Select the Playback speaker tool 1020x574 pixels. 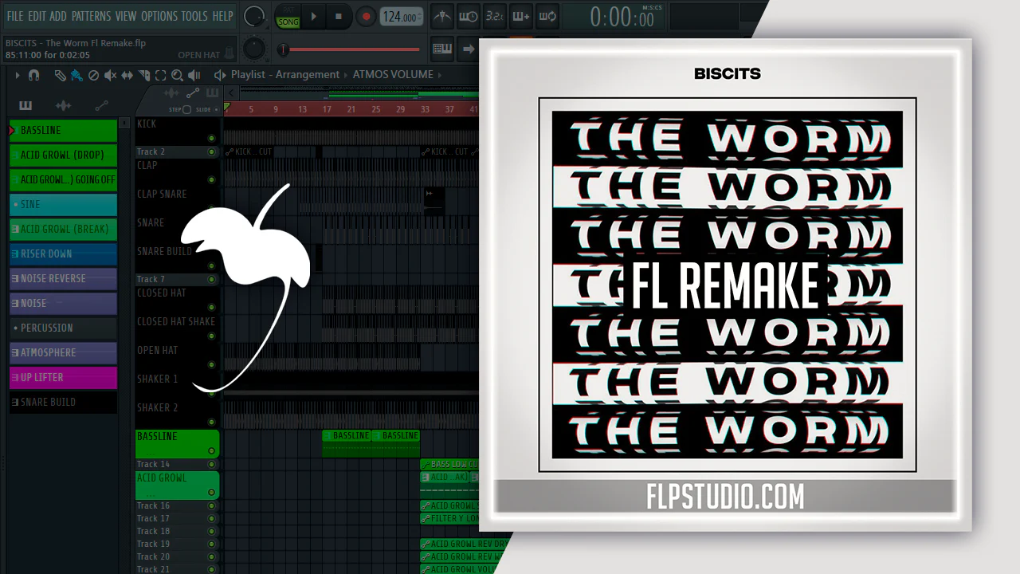tap(194, 75)
